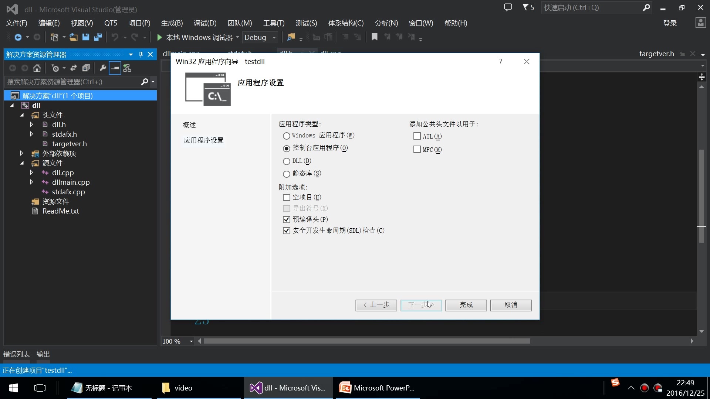Open the 文件(F) menu
The height and width of the screenshot is (399, 710).
17,23
